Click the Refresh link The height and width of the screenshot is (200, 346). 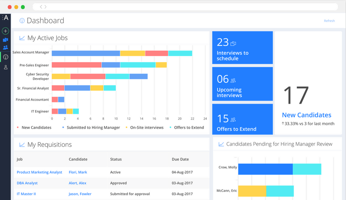tap(329, 21)
